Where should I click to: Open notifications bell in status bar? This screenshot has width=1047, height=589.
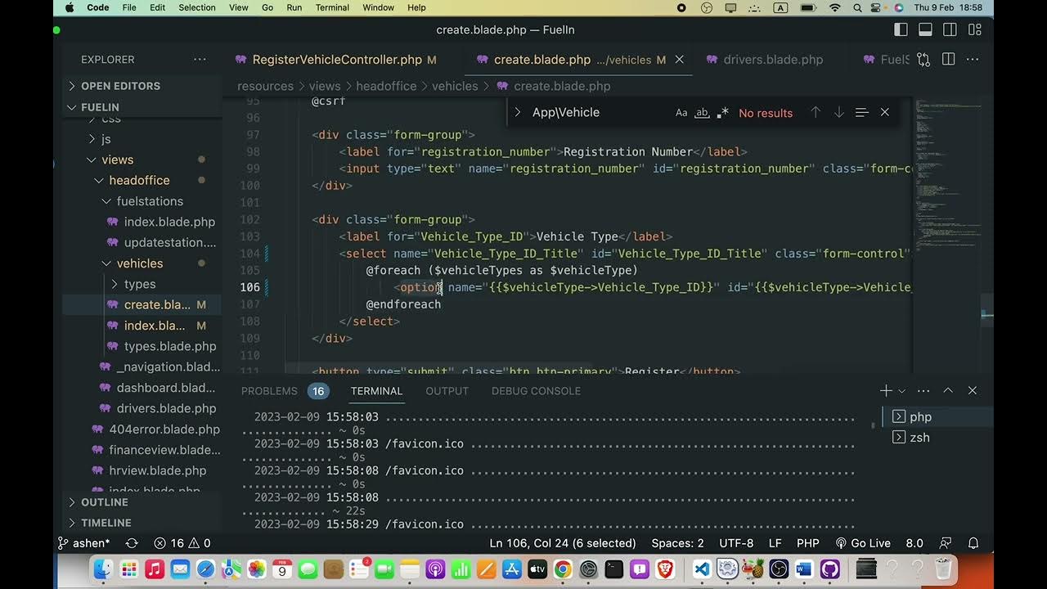(973, 543)
